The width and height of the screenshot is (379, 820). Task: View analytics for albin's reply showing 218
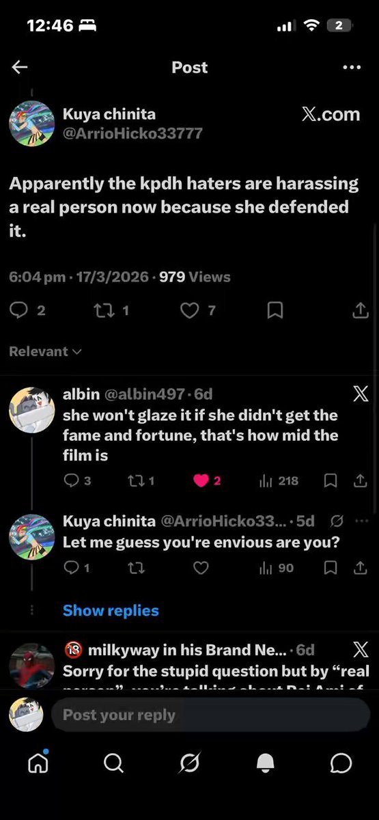tap(279, 481)
